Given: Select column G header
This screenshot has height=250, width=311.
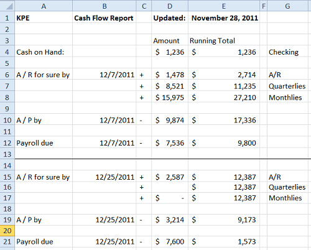Looking at the screenshot, I should (x=287, y=6).
